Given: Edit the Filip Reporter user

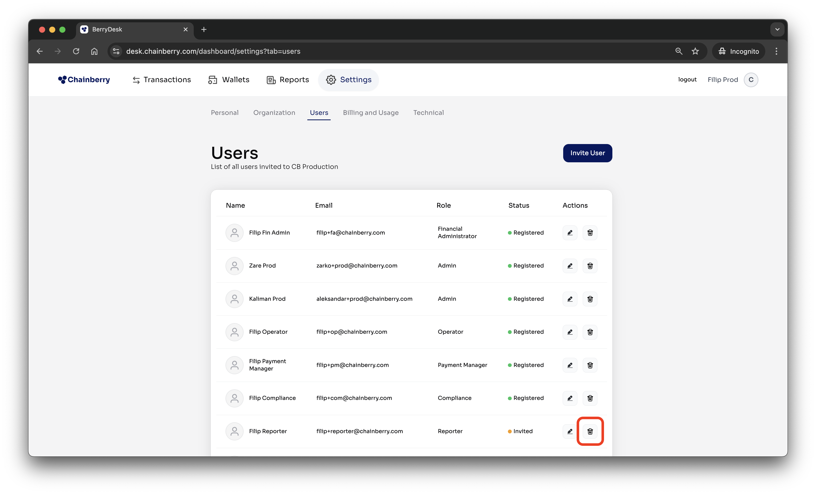Looking at the screenshot, I should (570, 431).
